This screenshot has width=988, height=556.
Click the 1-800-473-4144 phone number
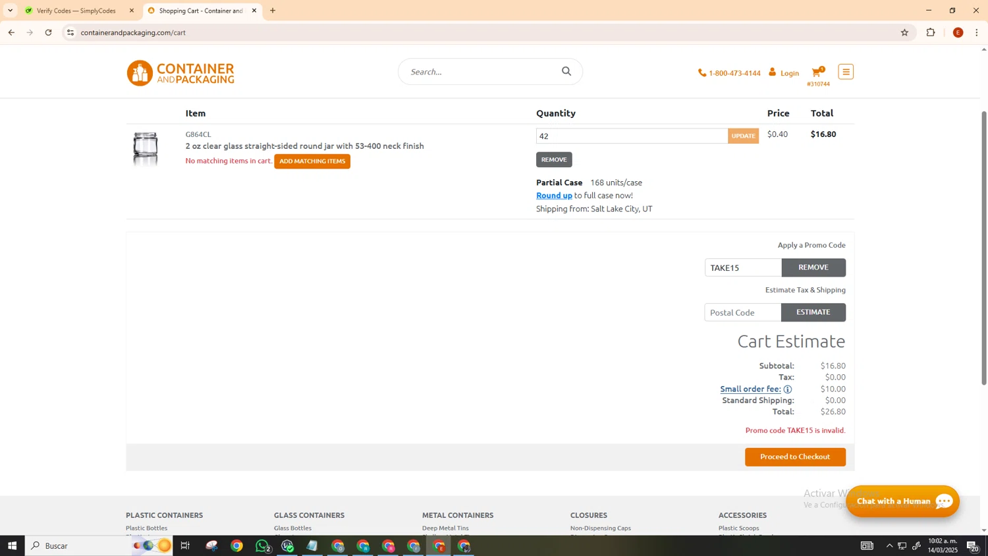click(734, 73)
